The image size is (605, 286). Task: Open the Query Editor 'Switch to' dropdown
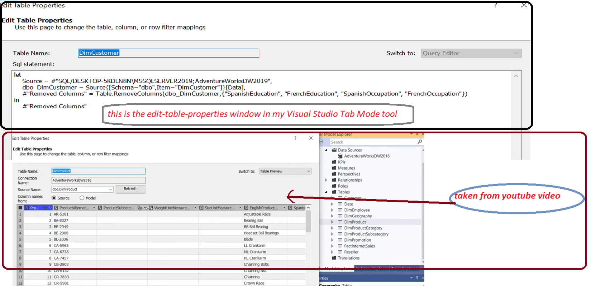471,53
